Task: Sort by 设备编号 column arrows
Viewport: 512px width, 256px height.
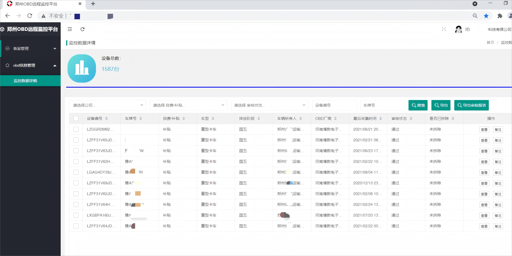Action: click(x=106, y=118)
